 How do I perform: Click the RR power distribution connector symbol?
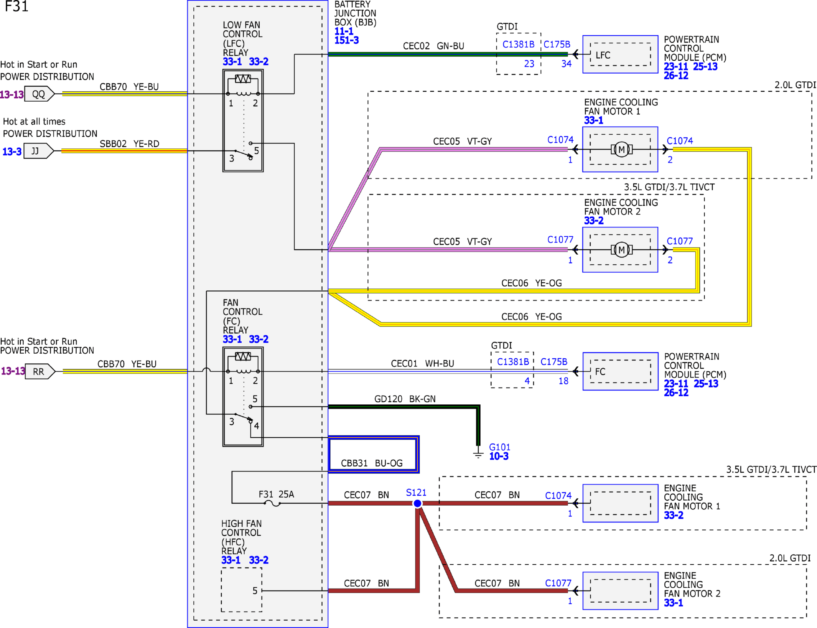click(40, 371)
